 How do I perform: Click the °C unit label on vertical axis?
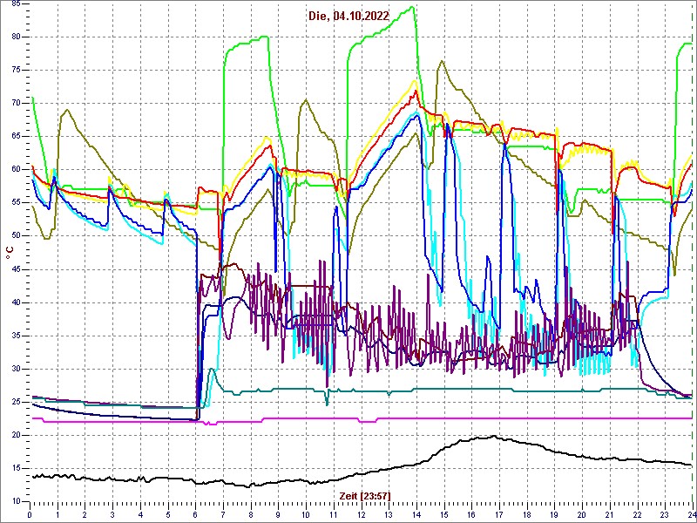point(10,253)
